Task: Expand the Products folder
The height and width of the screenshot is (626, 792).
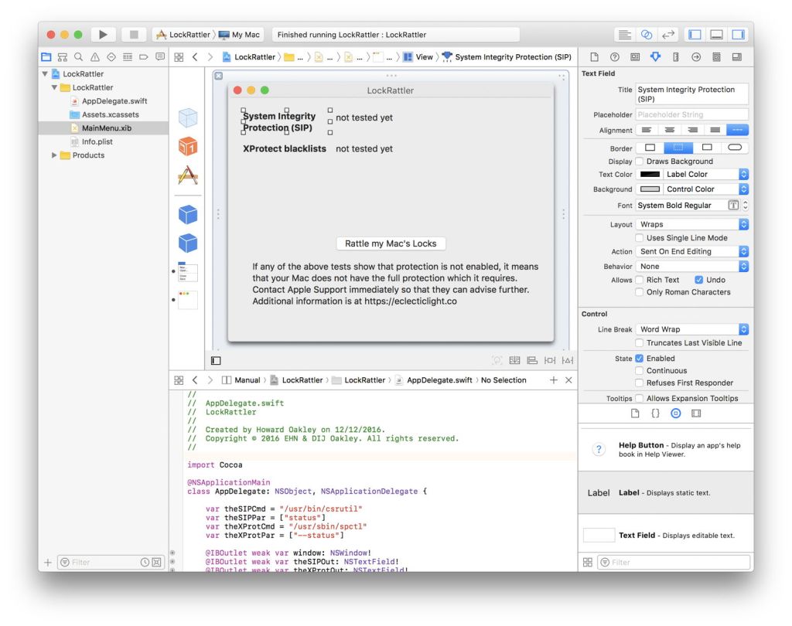Action: tap(54, 155)
